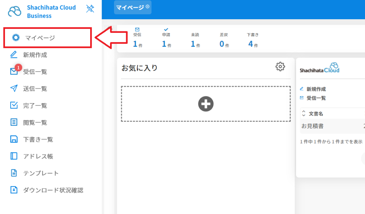Select the マイページ tab in top bar
This screenshot has height=214, width=365.
click(x=133, y=7)
